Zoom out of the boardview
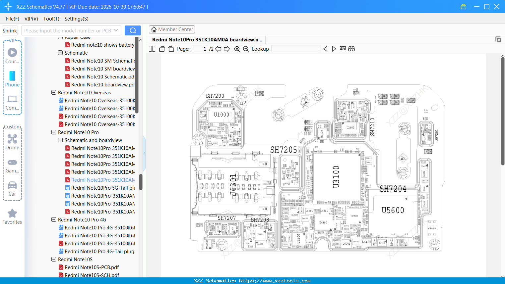Viewport: 505px width, 284px height. [246, 49]
